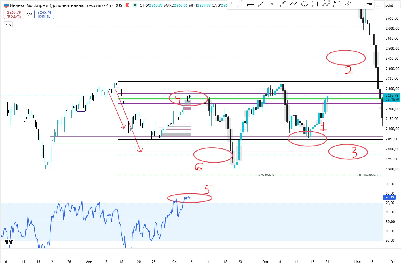
Task: Click the RSI value label 76,19
Action: (390, 197)
